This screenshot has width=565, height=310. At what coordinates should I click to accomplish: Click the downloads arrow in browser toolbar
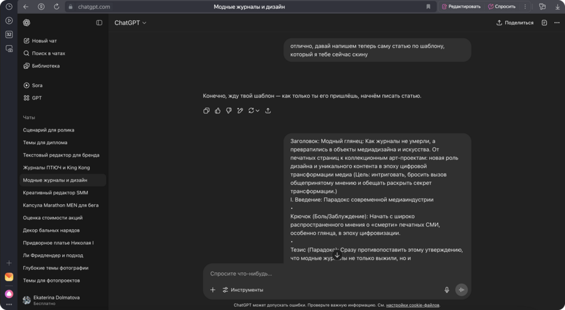click(x=557, y=7)
